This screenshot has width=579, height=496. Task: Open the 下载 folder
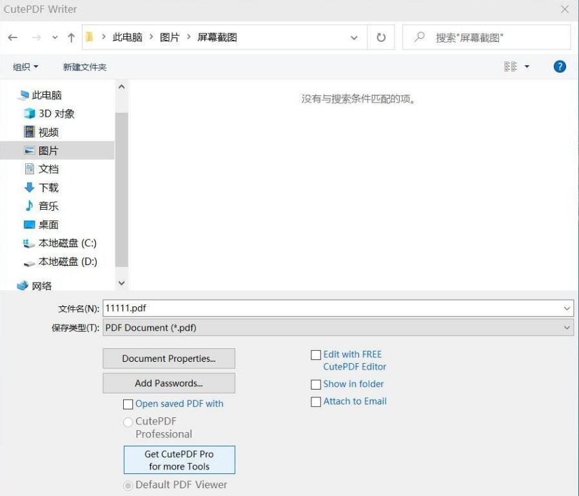point(41,187)
